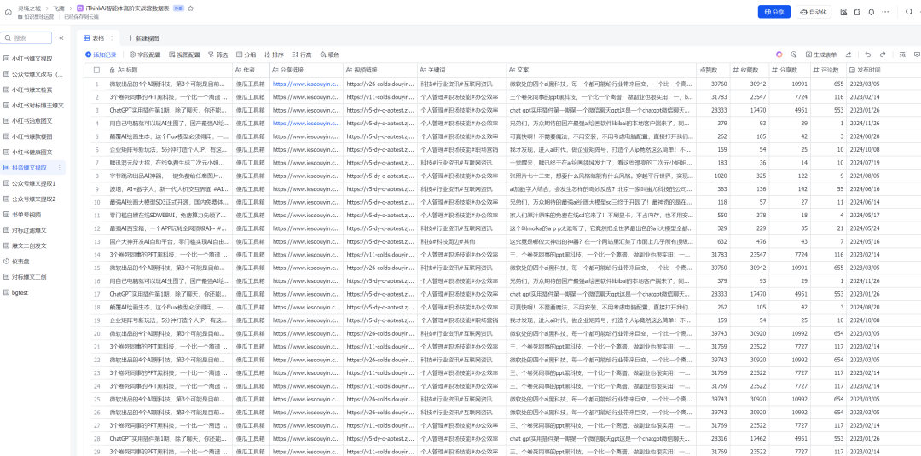Open row 1 分享链接 douyin link
This screenshot has width=921, height=456.
click(306, 84)
